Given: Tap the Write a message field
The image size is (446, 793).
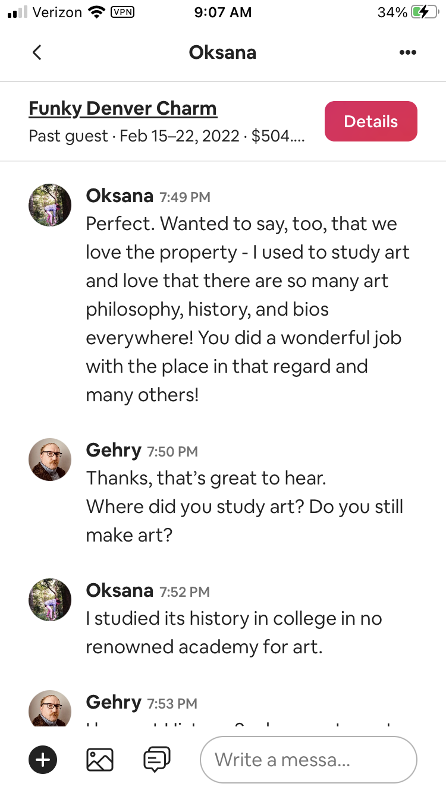Looking at the screenshot, I should point(308,759).
